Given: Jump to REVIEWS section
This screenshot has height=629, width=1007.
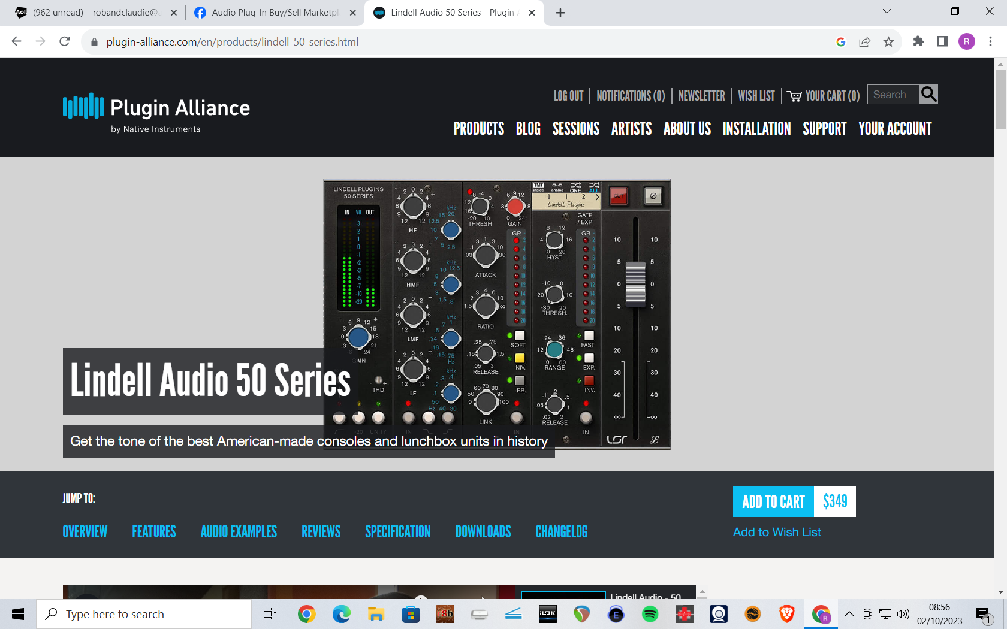Looking at the screenshot, I should coord(321,531).
